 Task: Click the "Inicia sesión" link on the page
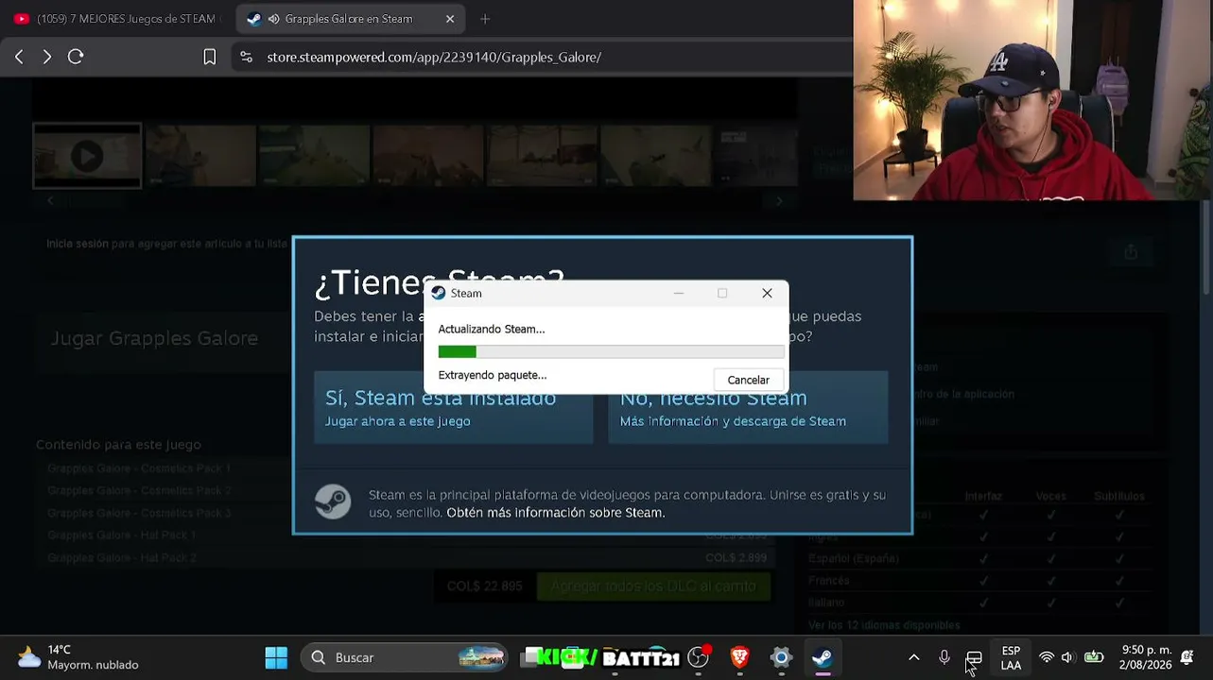point(78,244)
